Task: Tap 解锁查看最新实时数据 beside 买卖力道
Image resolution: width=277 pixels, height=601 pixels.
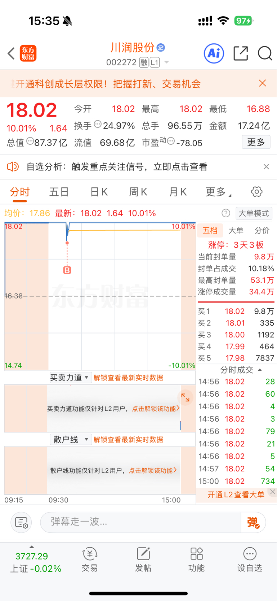Action: [128, 378]
